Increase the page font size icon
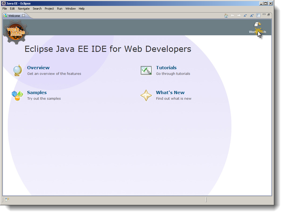Image resolution: width=285 pixels, height=216 pixels. (252, 16)
